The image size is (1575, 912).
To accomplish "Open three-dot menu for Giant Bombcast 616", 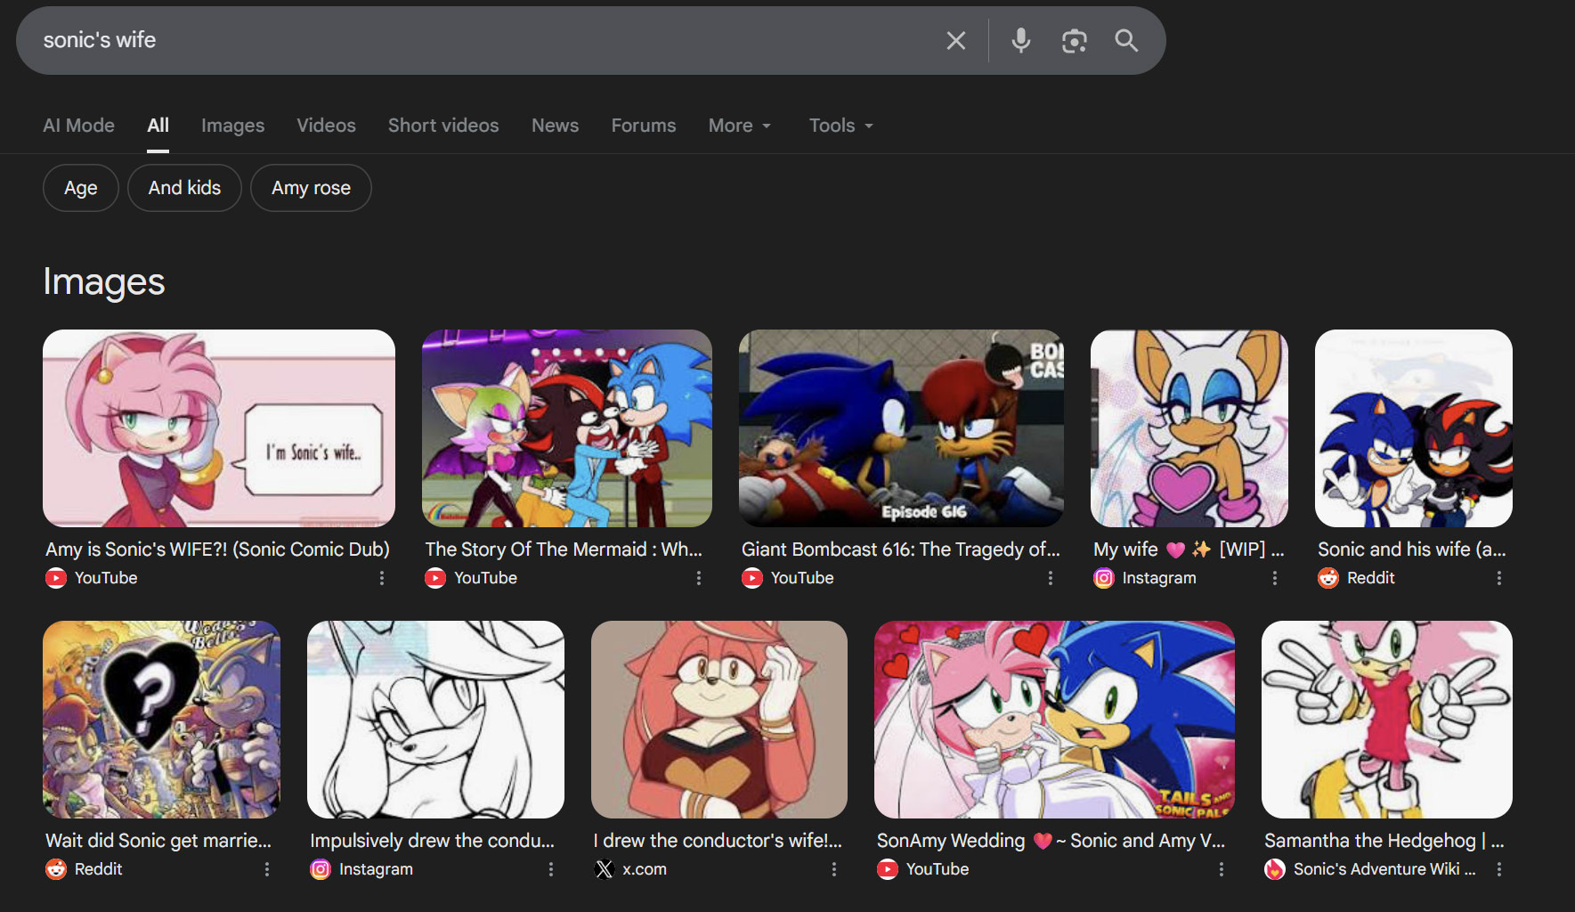I will point(1051,578).
